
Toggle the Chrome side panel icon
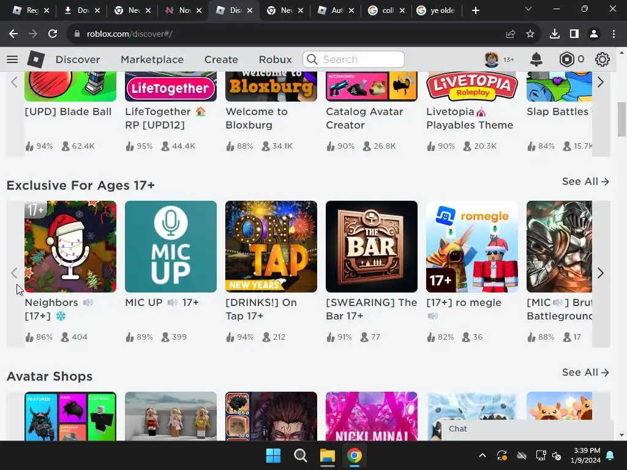coord(574,34)
